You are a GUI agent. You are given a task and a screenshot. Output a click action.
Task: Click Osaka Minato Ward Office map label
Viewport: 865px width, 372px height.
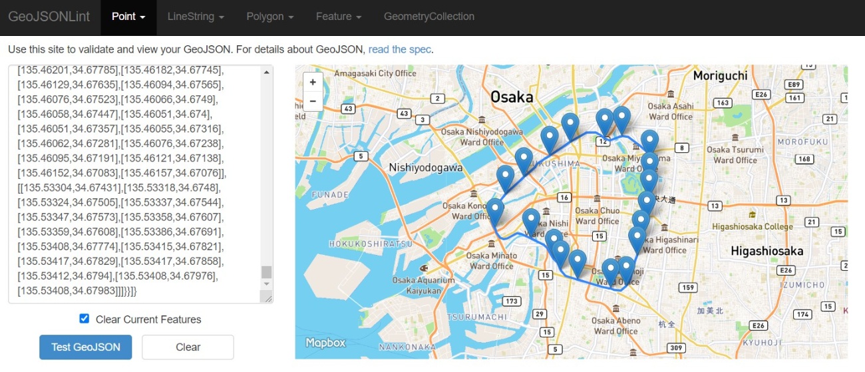[x=491, y=261]
